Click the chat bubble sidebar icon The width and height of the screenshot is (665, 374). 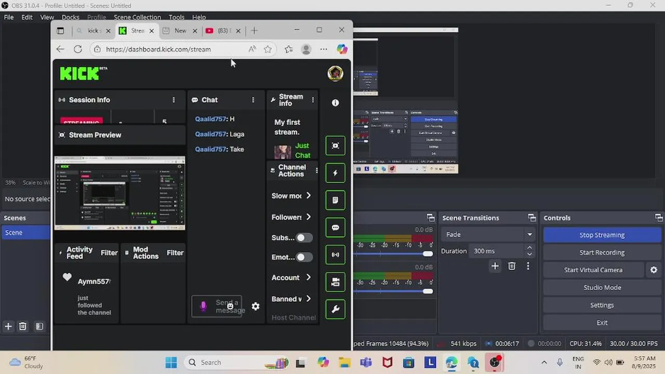tap(335, 228)
